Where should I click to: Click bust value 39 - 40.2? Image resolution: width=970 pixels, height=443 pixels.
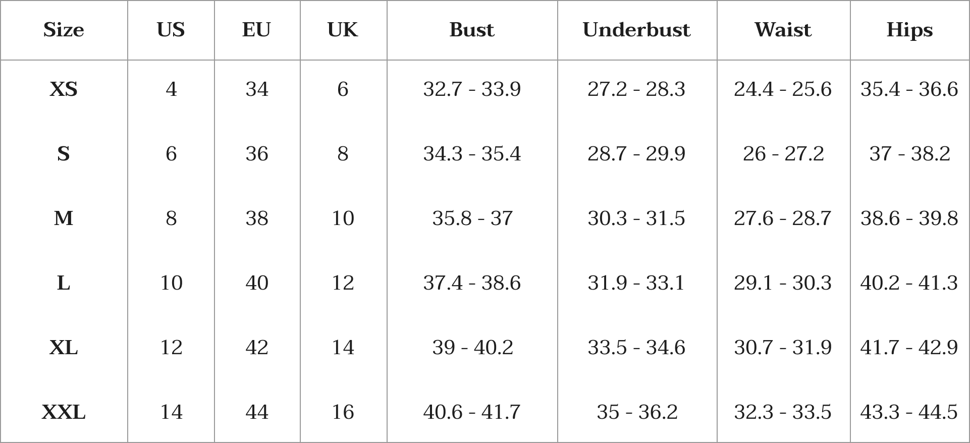pos(472,348)
